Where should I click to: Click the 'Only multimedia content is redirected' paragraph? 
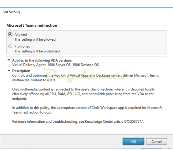(x=84, y=94)
